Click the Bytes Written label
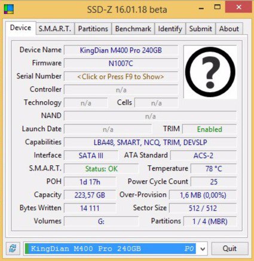This screenshot has width=254, height=261. coord(41,208)
